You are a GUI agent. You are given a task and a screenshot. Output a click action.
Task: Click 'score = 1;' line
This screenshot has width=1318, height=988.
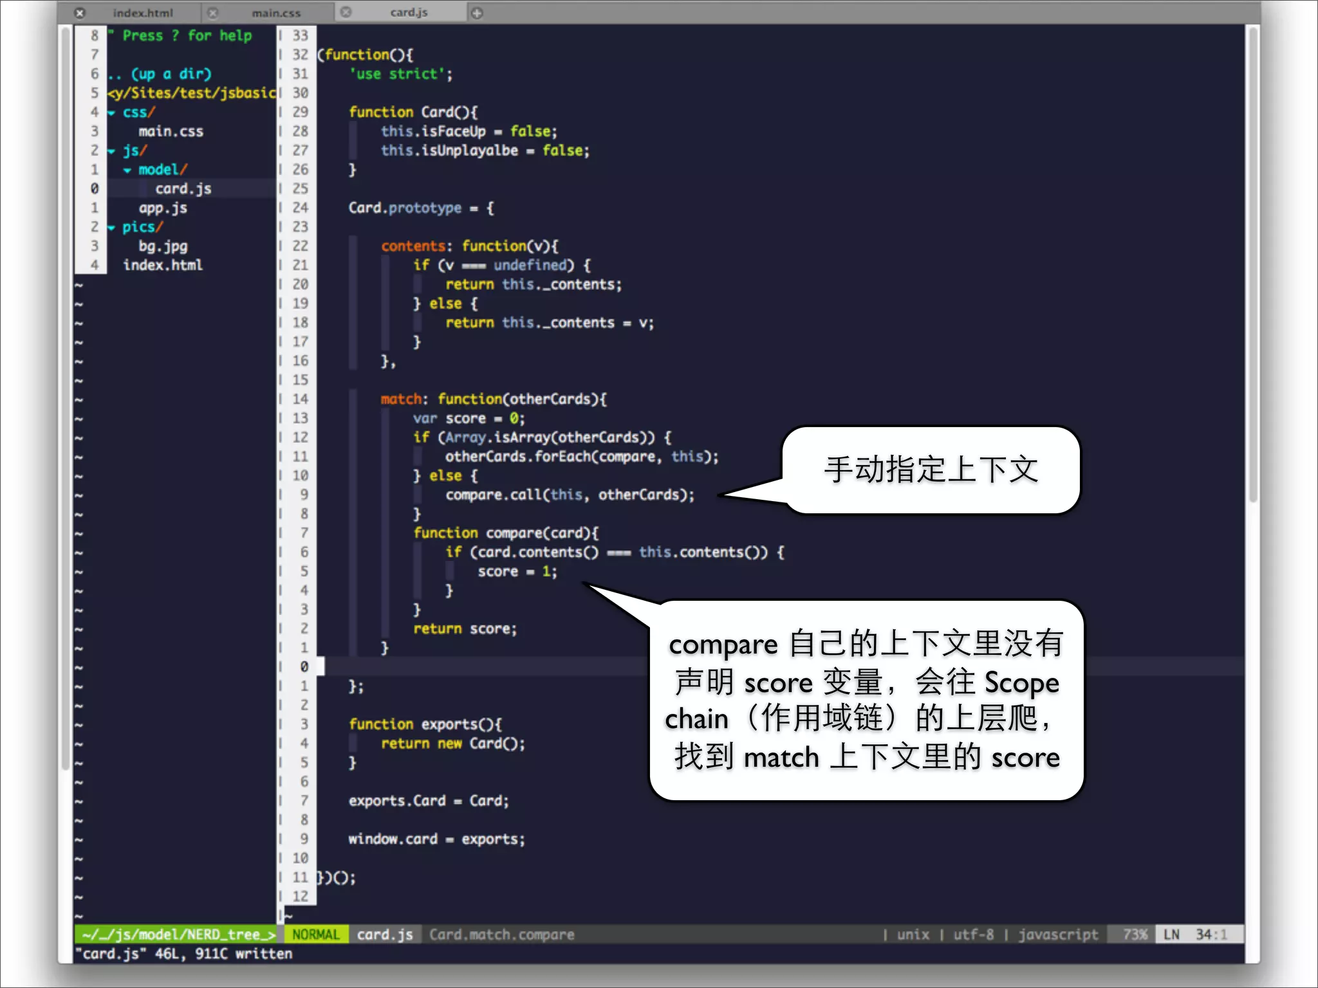tap(517, 572)
